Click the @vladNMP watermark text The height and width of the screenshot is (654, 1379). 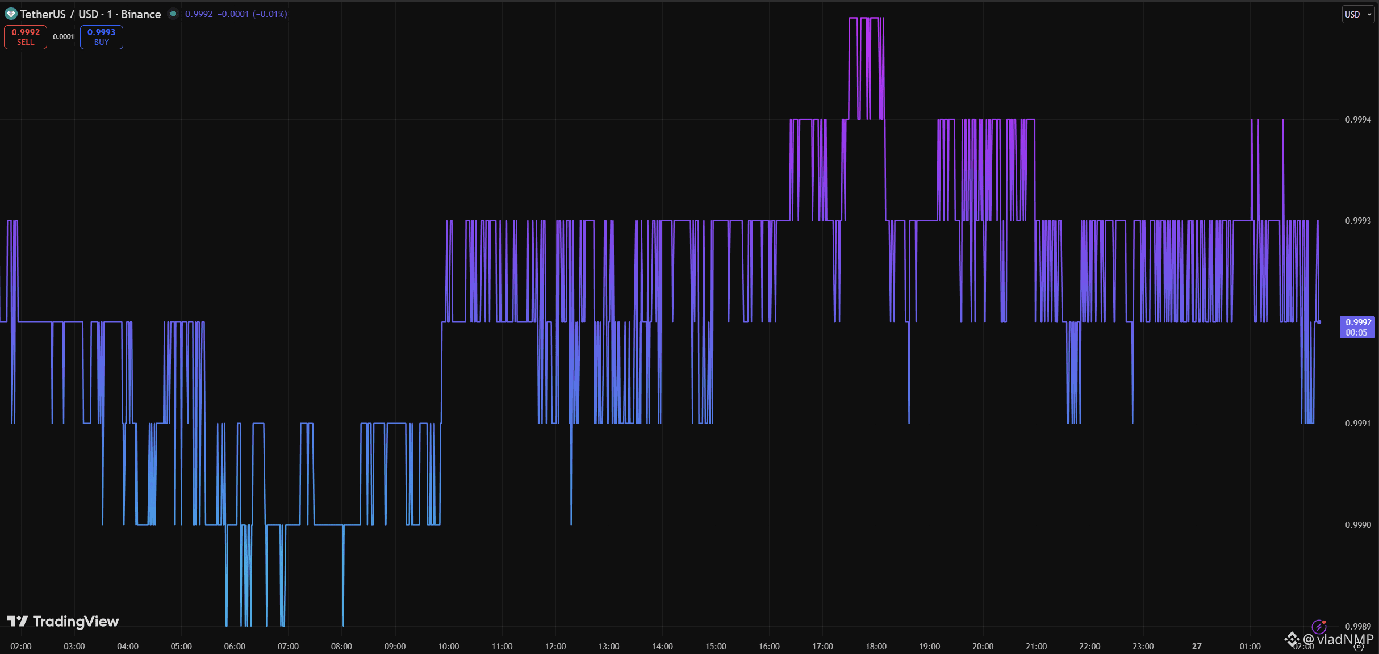click(x=1337, y=639)
